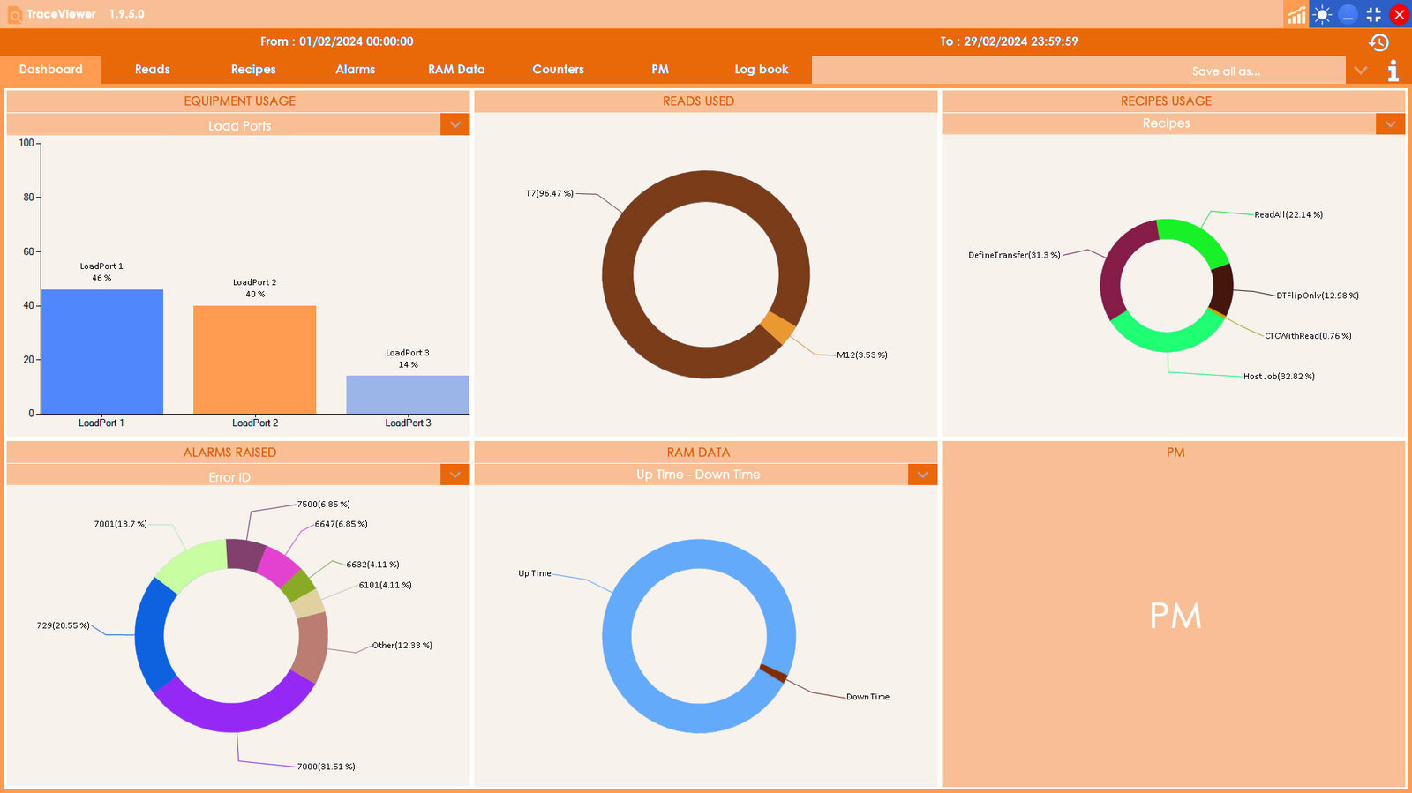Screen dimensions: 1412x793
Task: Click the history clock icon
Action: [1378, 42]
